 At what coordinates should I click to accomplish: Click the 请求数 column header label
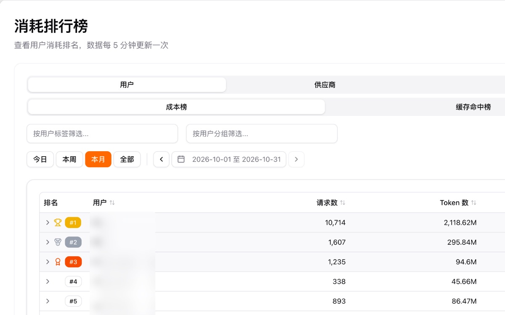327,203
